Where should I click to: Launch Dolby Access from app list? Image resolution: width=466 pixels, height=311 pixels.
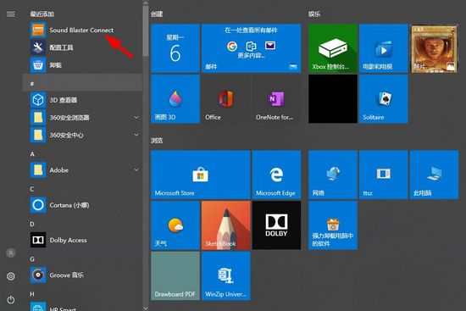pos(82,240)
